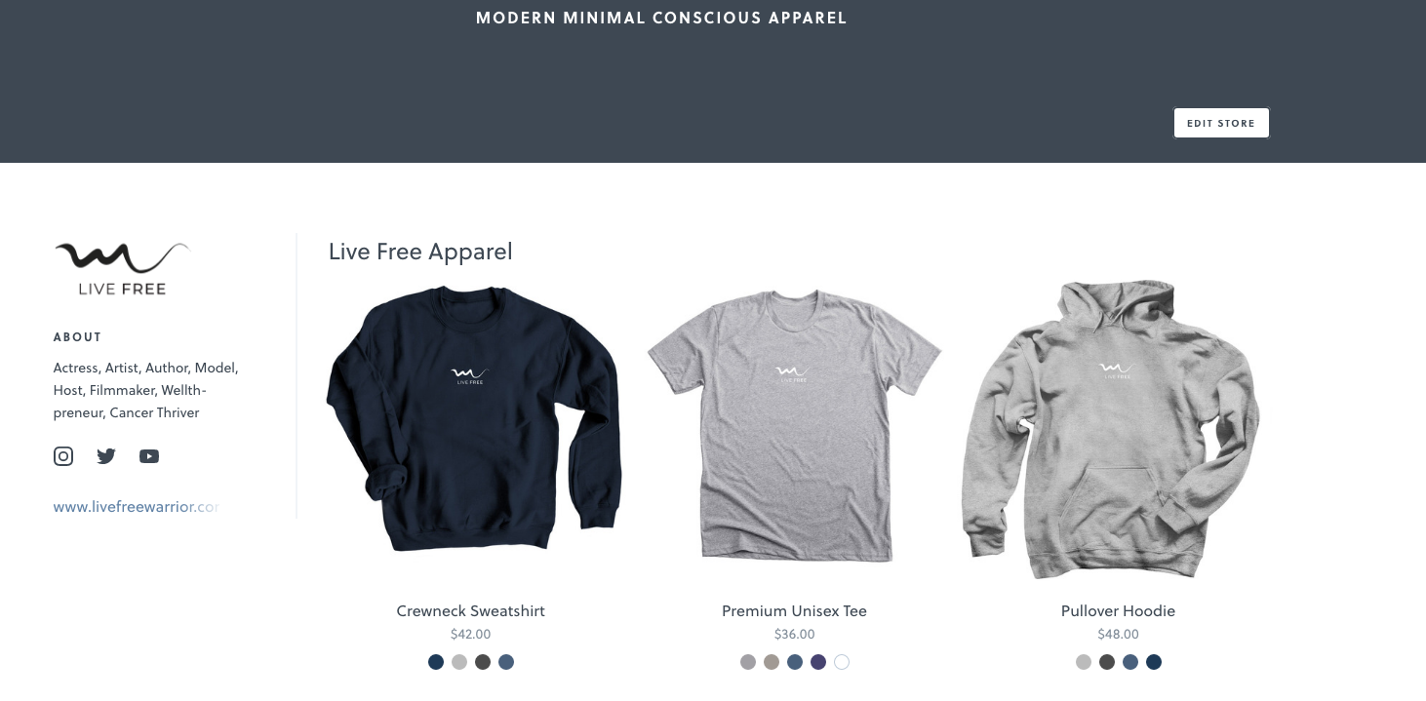Select the last blue swatch under Crewneck Sweatshirt
The width and height of the screenshot is (1426, 701).
point(506,662)
